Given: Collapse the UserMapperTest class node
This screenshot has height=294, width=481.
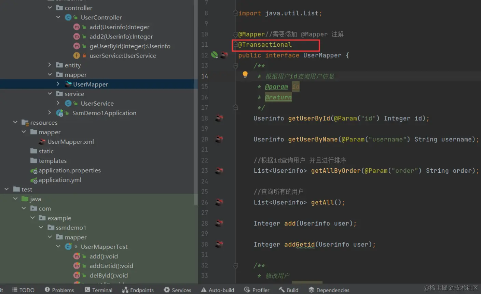Looking at the screenshot, I should [x=58, y=246].
